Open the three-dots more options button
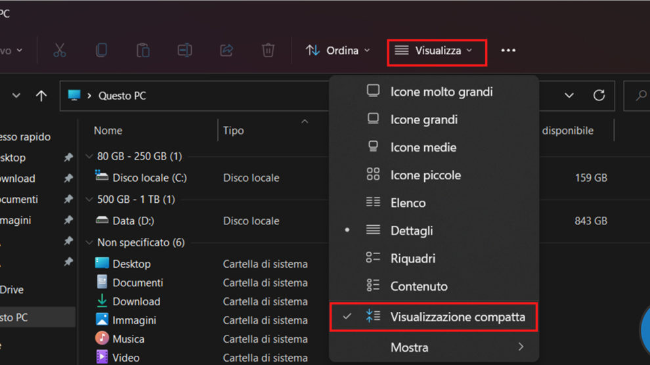The image size is (650, 365). click(508, 51)
